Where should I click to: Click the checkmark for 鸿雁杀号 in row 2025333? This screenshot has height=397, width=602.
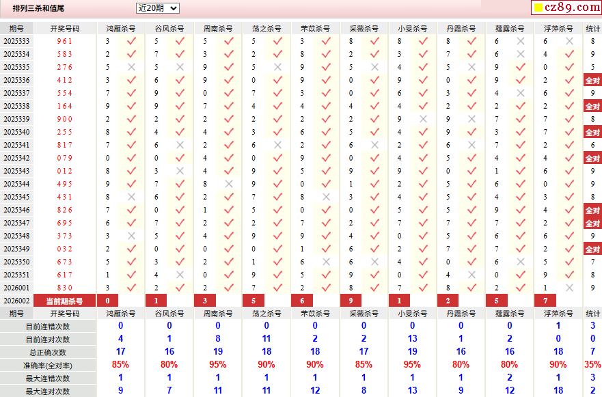tap(131, 41)
